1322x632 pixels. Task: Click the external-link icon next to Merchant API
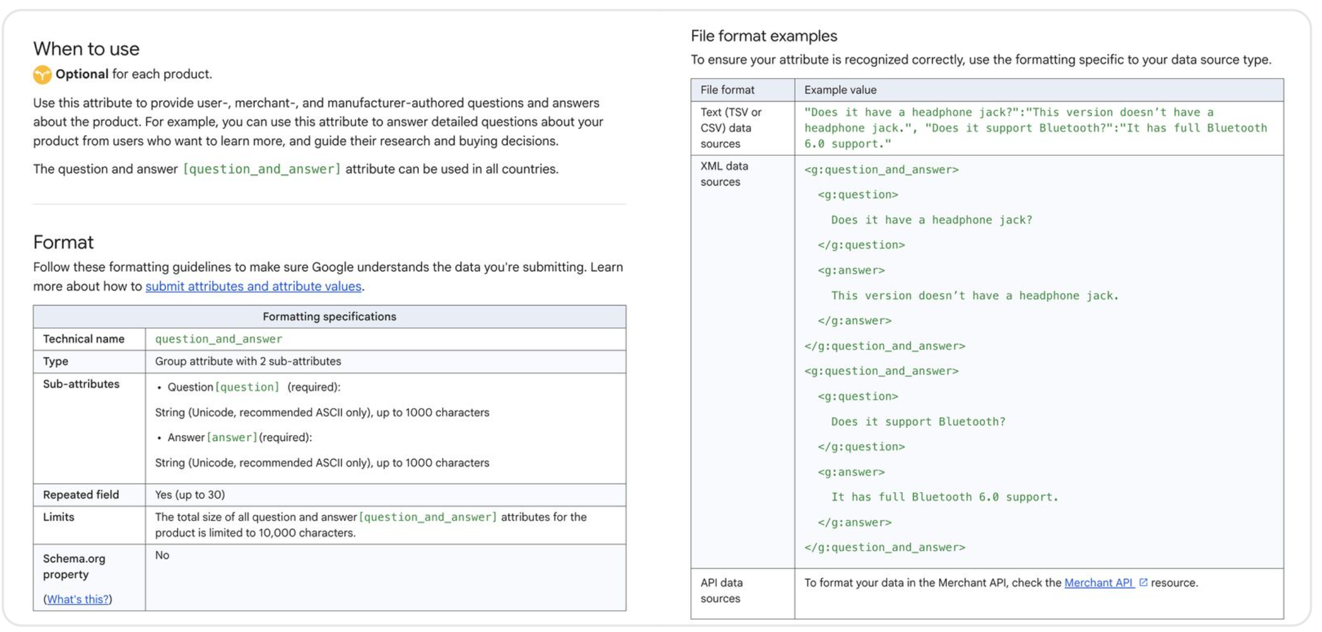pyautogui.click(x=1143, y=582)
